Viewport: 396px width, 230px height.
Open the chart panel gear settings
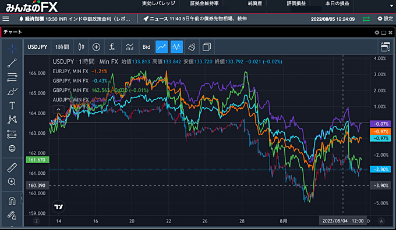pos(377,33)
